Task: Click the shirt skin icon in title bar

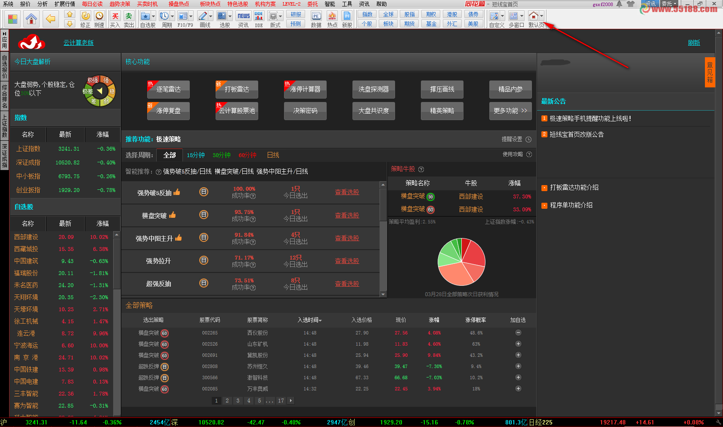Action: pos(631,4)
